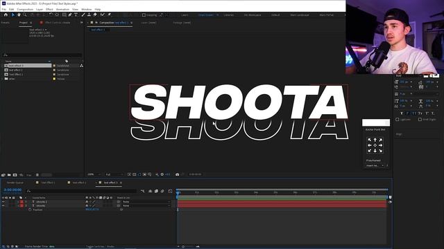Click the center anchor point icon
Screen dimensions: 444x249
click(375, 145)
